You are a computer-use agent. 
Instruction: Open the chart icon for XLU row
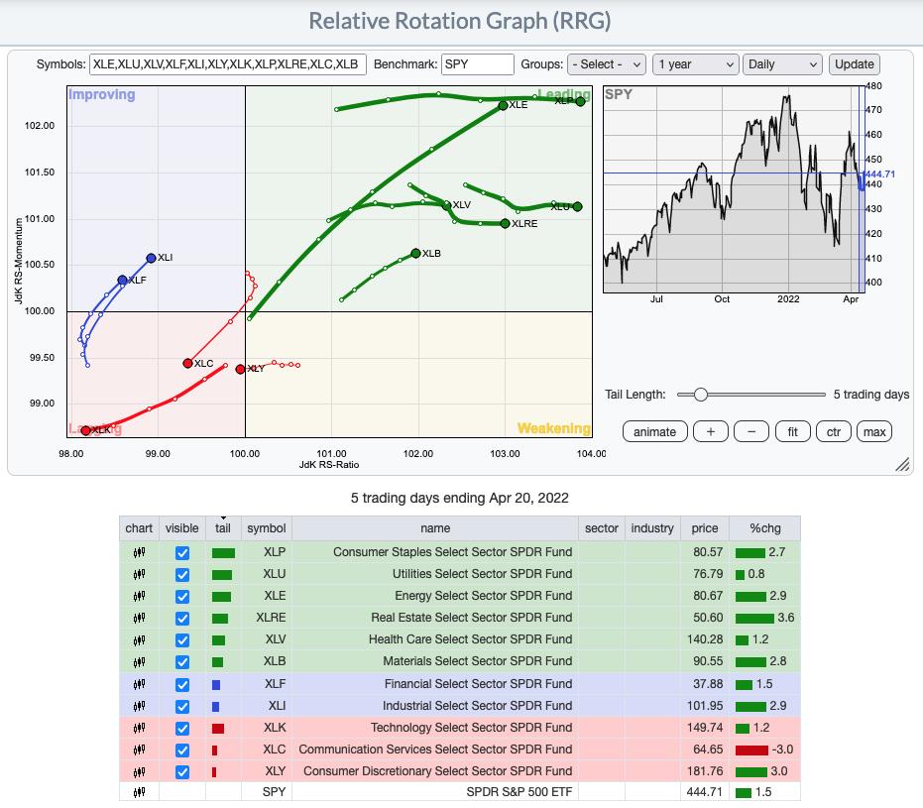(139, 574)
